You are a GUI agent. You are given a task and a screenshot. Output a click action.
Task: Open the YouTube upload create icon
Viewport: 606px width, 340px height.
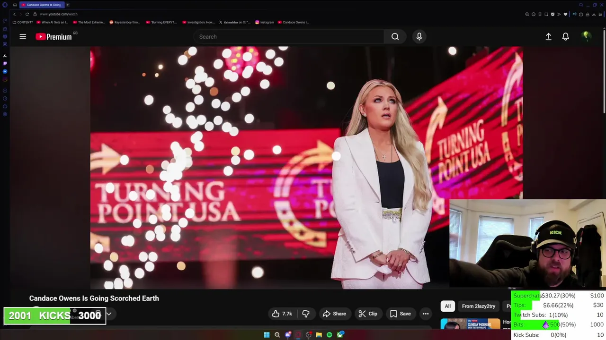[x=548, y=36]
